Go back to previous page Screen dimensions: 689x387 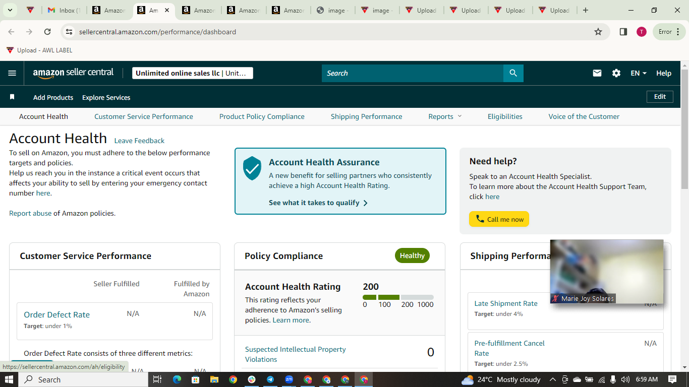(11, 32)
